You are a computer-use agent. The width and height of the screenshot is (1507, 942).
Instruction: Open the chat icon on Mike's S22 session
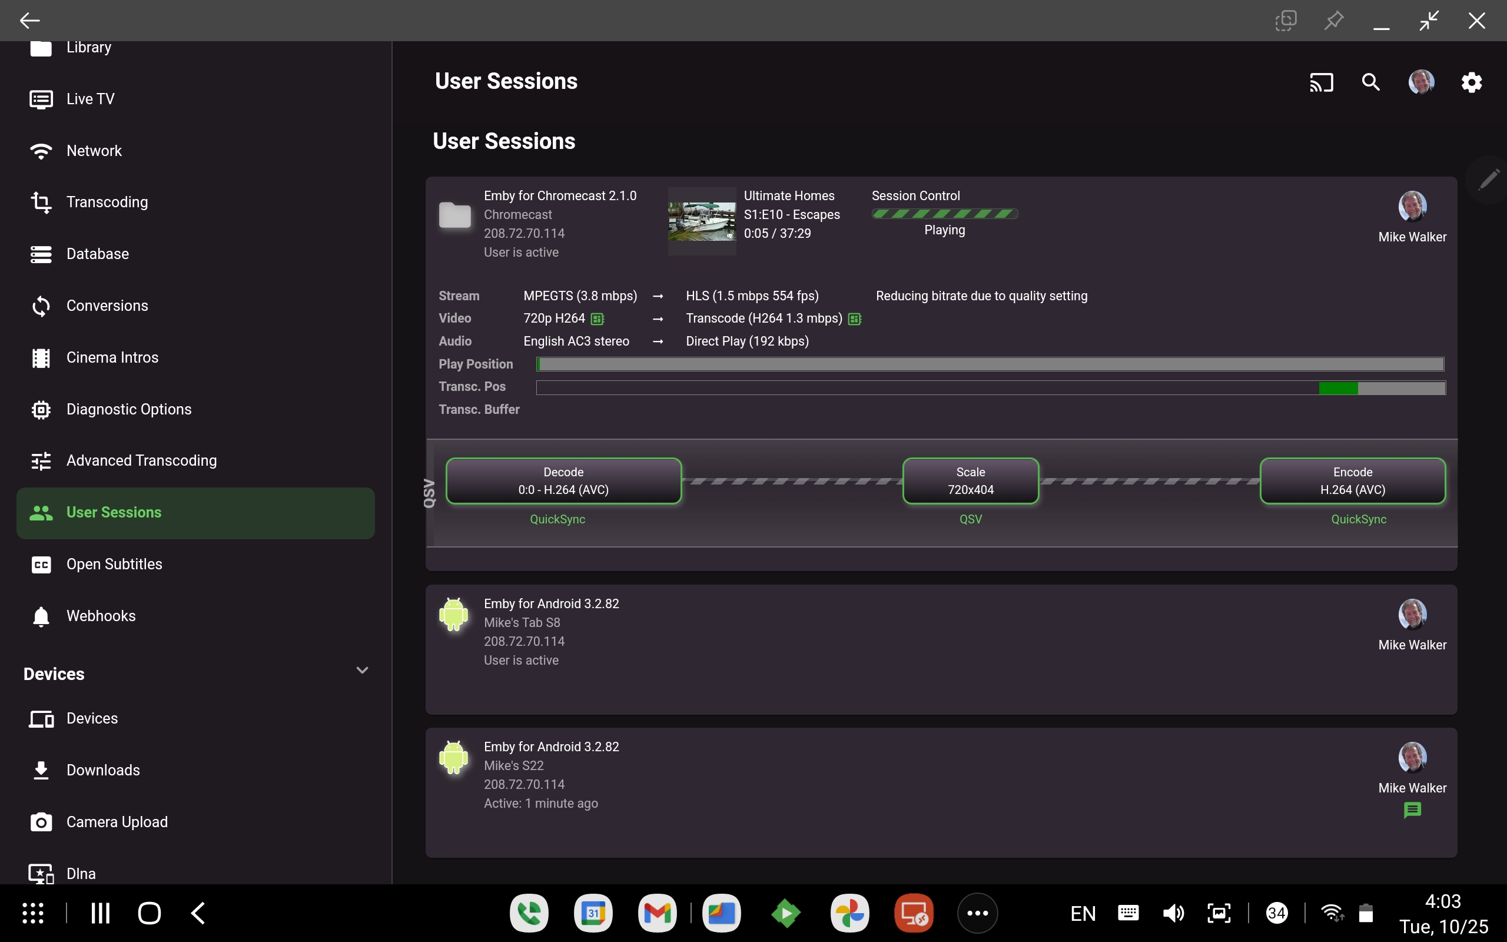point(1412,810)
